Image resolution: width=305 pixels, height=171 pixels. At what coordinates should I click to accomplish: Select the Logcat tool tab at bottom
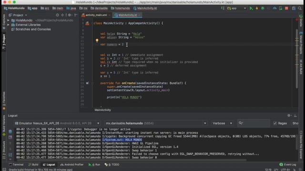pyautogui.click(x=49, y=165)
